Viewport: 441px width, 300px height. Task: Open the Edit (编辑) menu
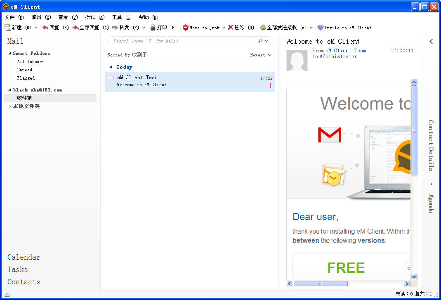click(41, 17)
